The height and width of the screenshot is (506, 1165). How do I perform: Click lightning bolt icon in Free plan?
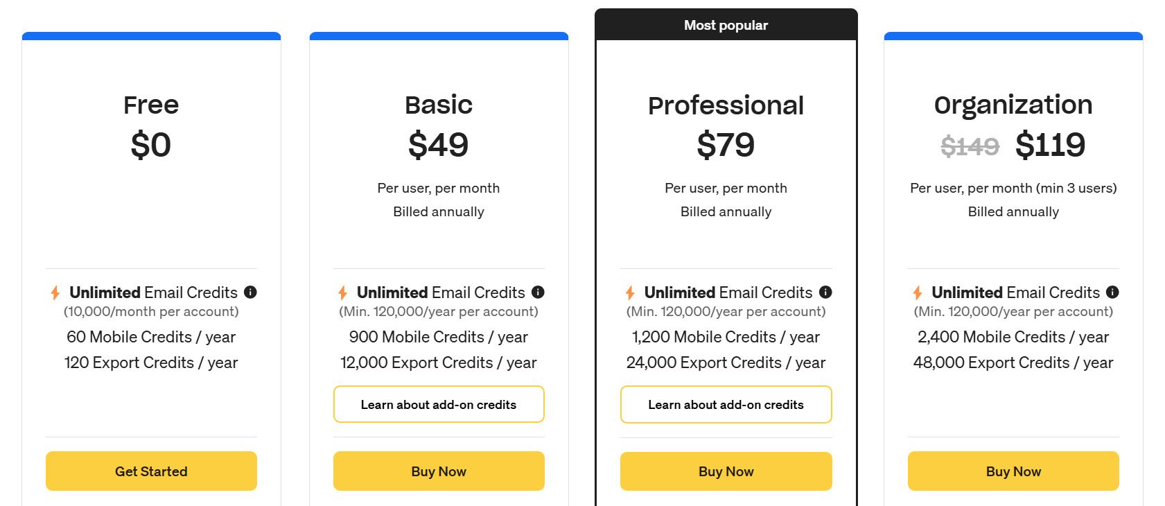click(x=55, y=293)
